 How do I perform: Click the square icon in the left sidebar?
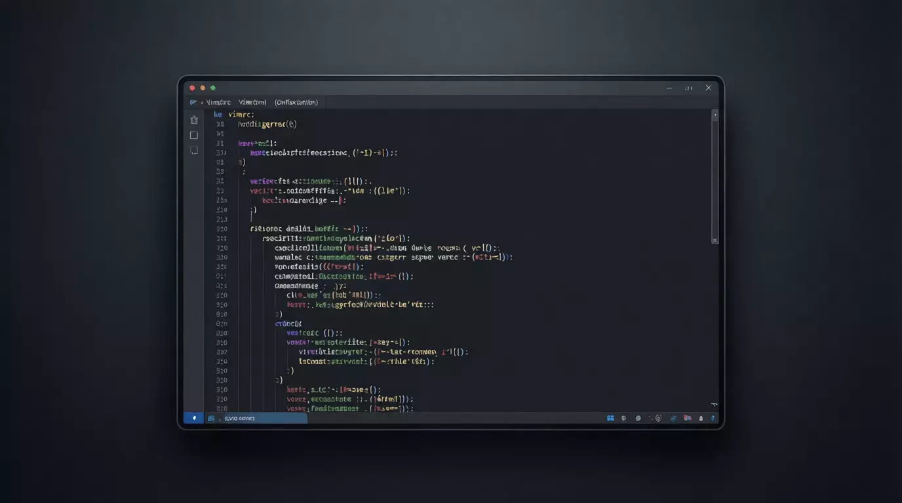pyautogui.click(x=193, y=135)
